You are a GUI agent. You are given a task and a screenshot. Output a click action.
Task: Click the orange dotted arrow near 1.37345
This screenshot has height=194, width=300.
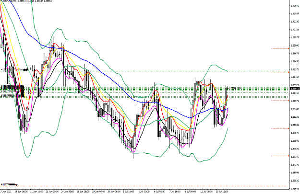tap(280, 156)
